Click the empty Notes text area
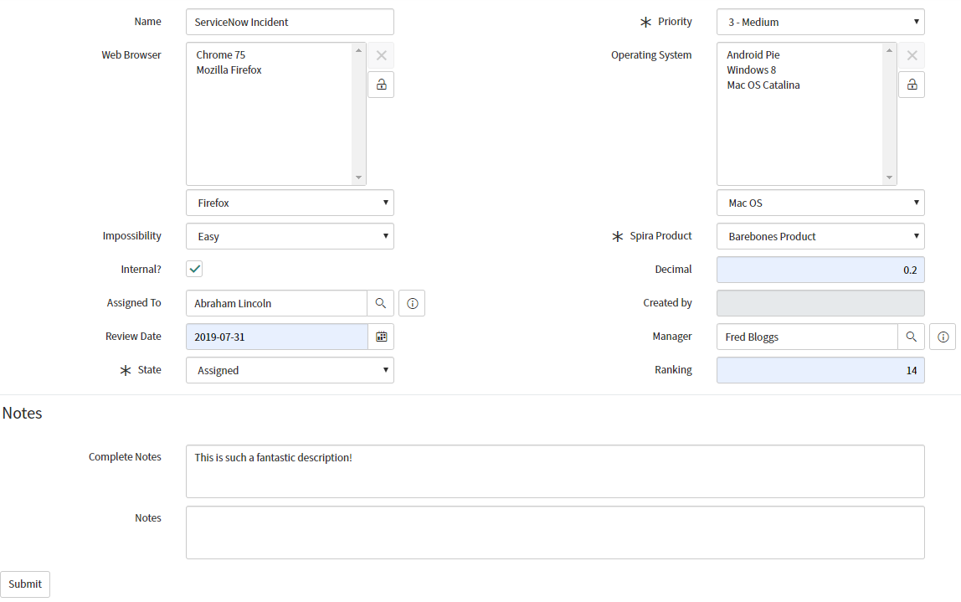 point(555,533)
